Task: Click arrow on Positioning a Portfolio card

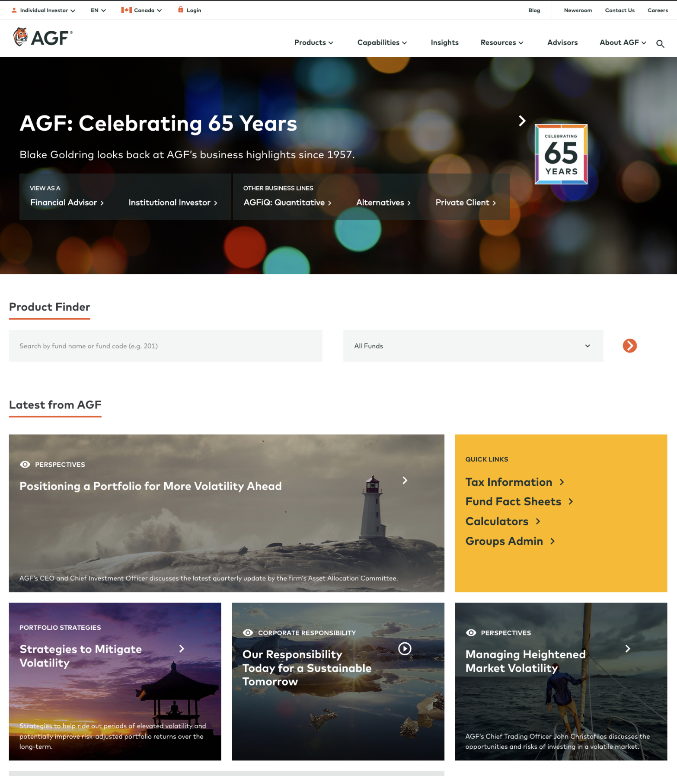Action: point(405,481)
